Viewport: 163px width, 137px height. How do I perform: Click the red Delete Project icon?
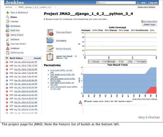click(8, 35)
